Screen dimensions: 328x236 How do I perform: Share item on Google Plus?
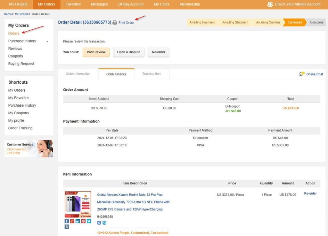coord(72,221)
